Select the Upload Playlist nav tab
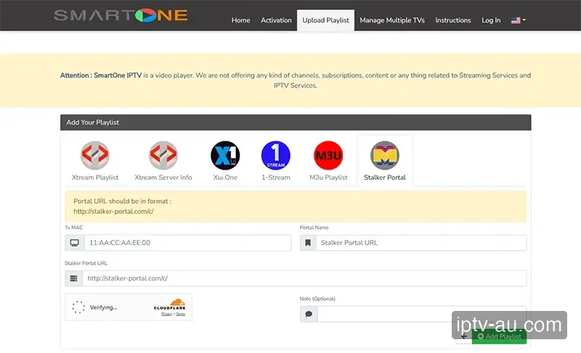The width and height of the screenshot is (581, 353). coord(325,20)
